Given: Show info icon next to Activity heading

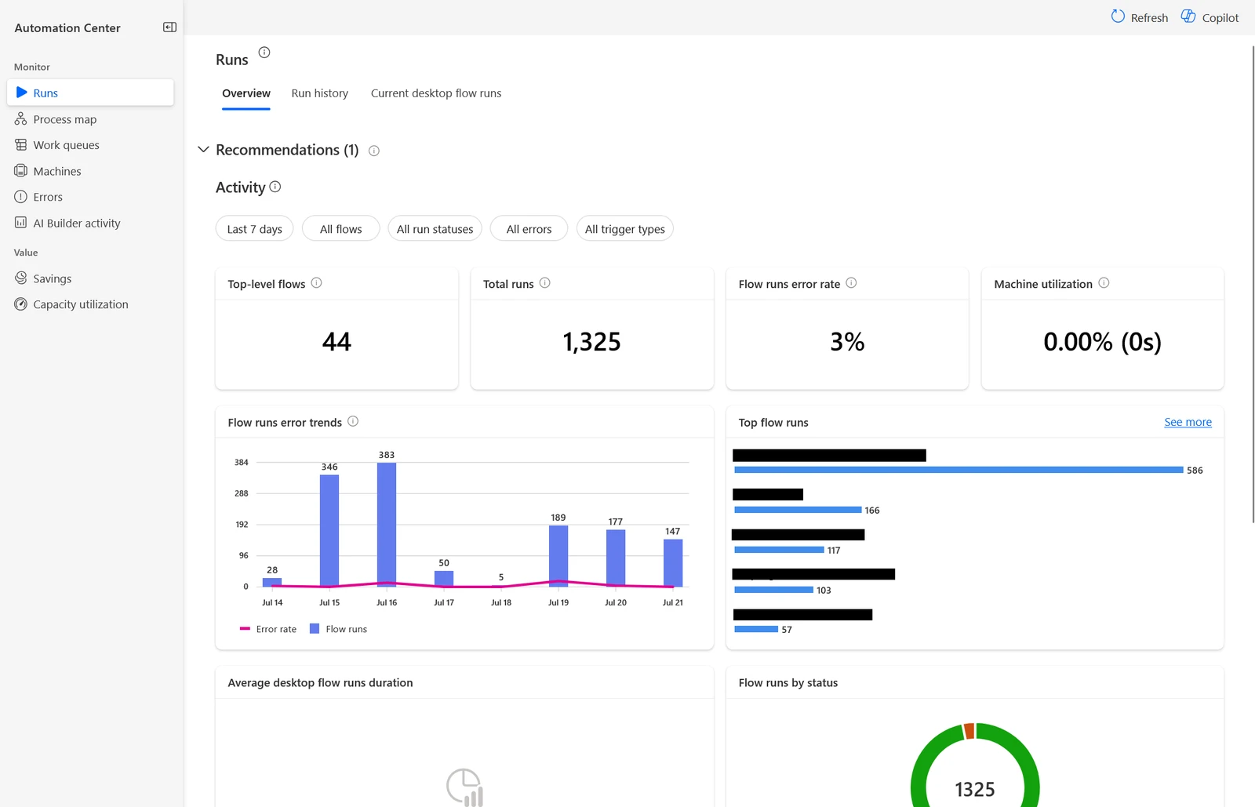Looking at the screenshot, I should (x=275, y=187).
